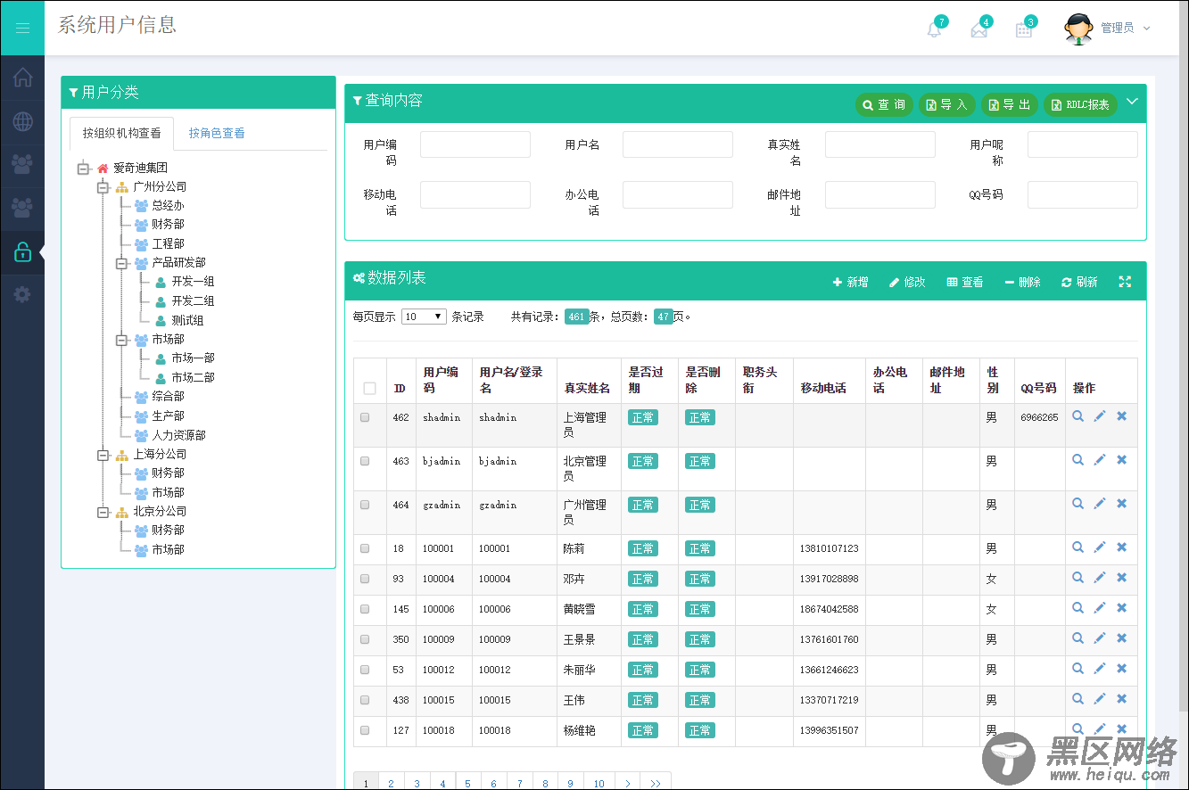Collapse the 爱奇迪集团 tree node
This screenshot has height=790, width=1189.
click(84, 168)
